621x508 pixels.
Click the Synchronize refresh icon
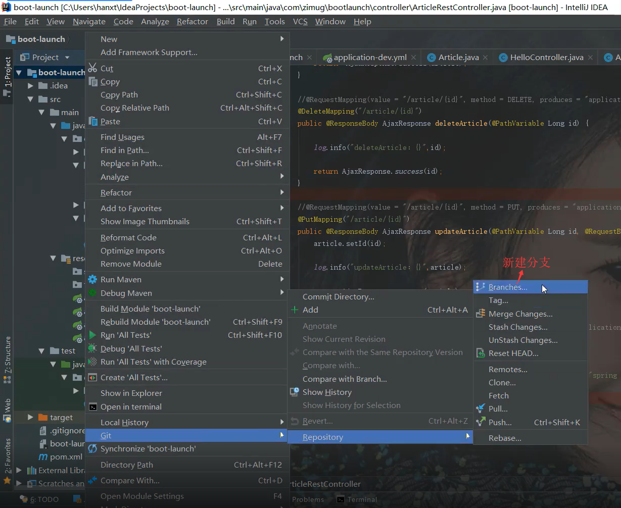[x=92, y=448]
